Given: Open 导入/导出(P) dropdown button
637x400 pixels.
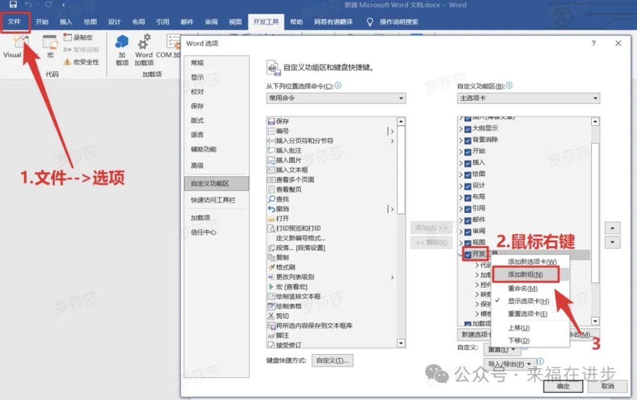Looking at the screenshot, I should point(510,364).
